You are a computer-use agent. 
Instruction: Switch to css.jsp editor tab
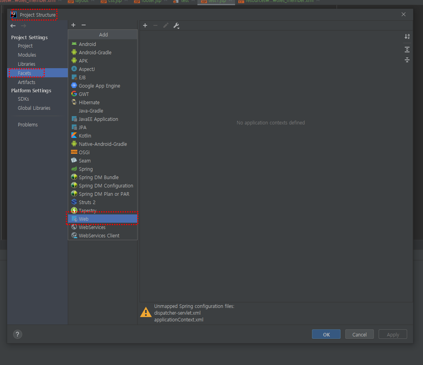pyautogui.click(x=115, y=1)
